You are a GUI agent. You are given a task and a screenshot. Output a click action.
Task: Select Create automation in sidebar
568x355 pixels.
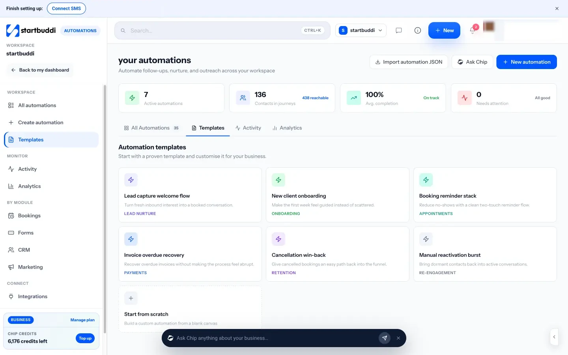pyautogui.click(x=51, y=123)
